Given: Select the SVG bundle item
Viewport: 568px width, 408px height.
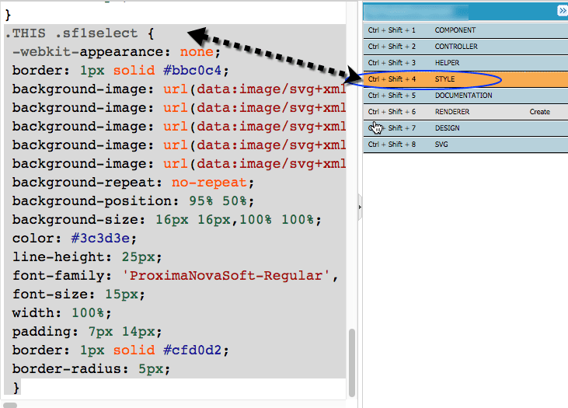Looking at the screenshot, I should 441,145.
